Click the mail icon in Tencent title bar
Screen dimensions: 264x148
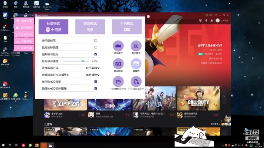[x=211, y=15]
